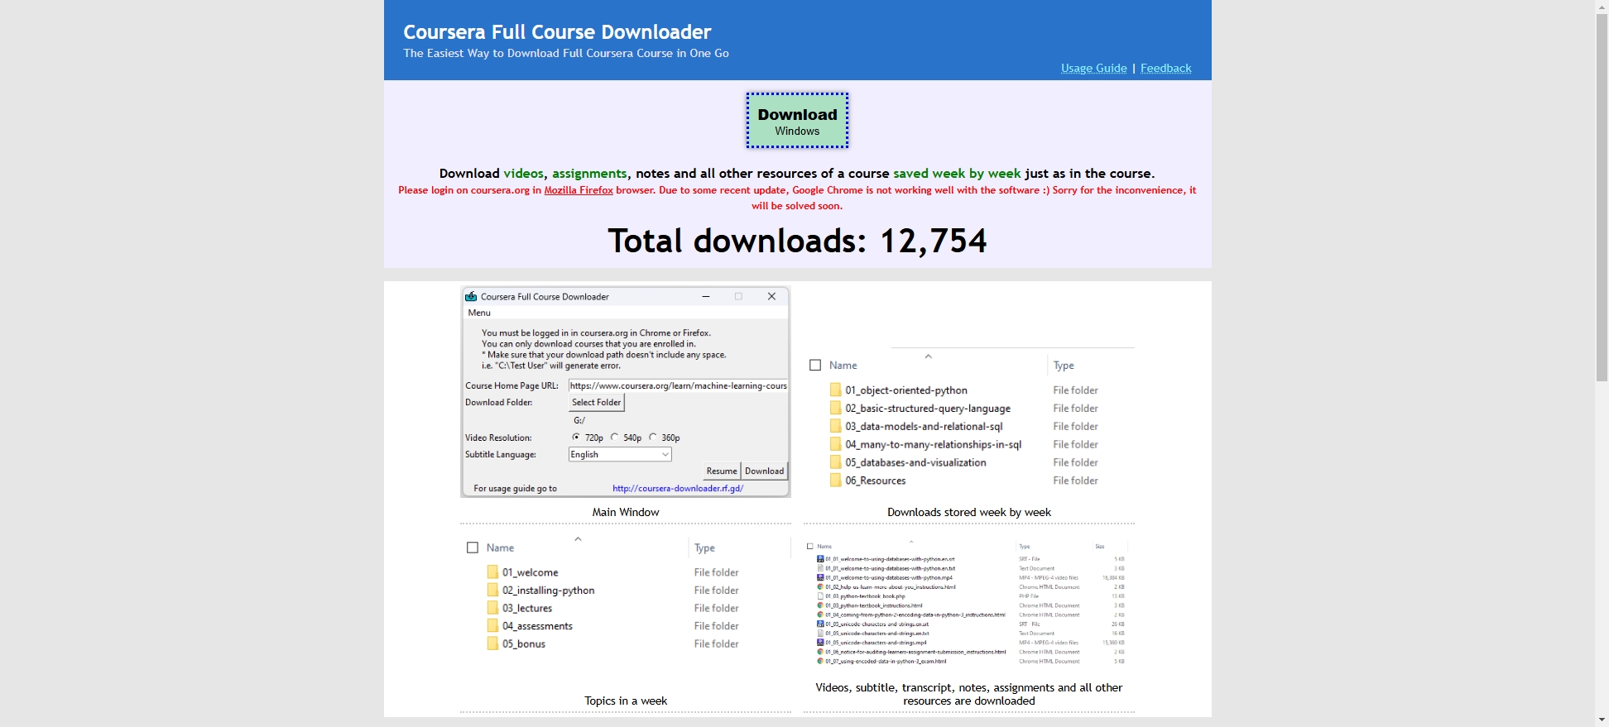This screenshot has height=727, width=1609.
Task: Click the SRT icon of 01_05_unicode-characters-and-strings.en.srt
Action: [820, 624]
